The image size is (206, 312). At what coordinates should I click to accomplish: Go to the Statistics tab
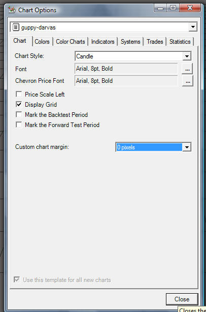180,42
